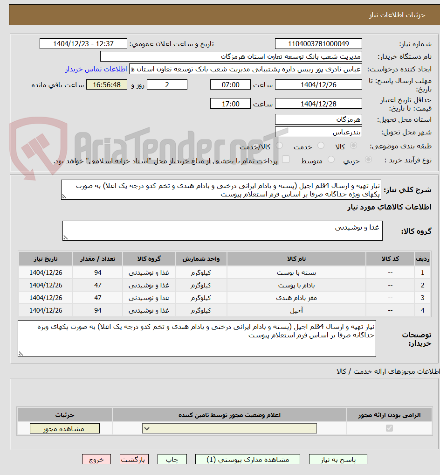
Task: Click اعلام وضعیت مجوز توسط تامین کننده header
Action: (x=229, y=415)
